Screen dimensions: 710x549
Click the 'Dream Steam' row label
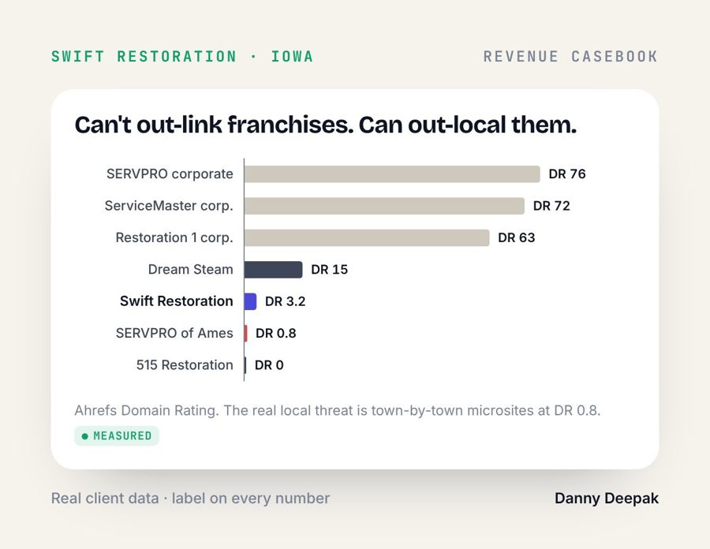pos(191,269)
